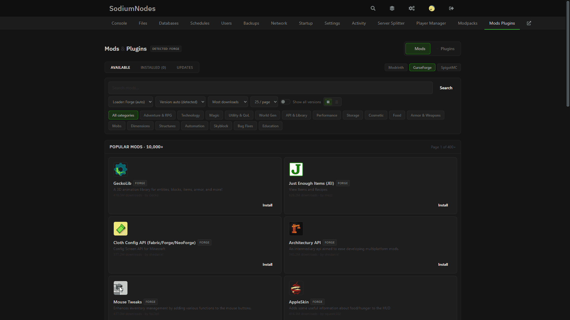Open the Most downloads sort dropdown
Screen dimensions: 570x320
click(x=228, y=102)
